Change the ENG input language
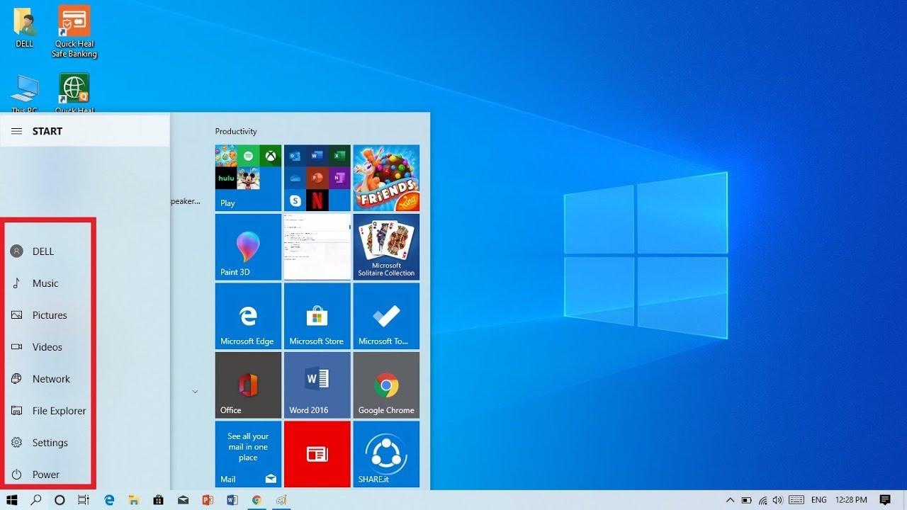This screenshot has width=907, height=510. point(818,500)
